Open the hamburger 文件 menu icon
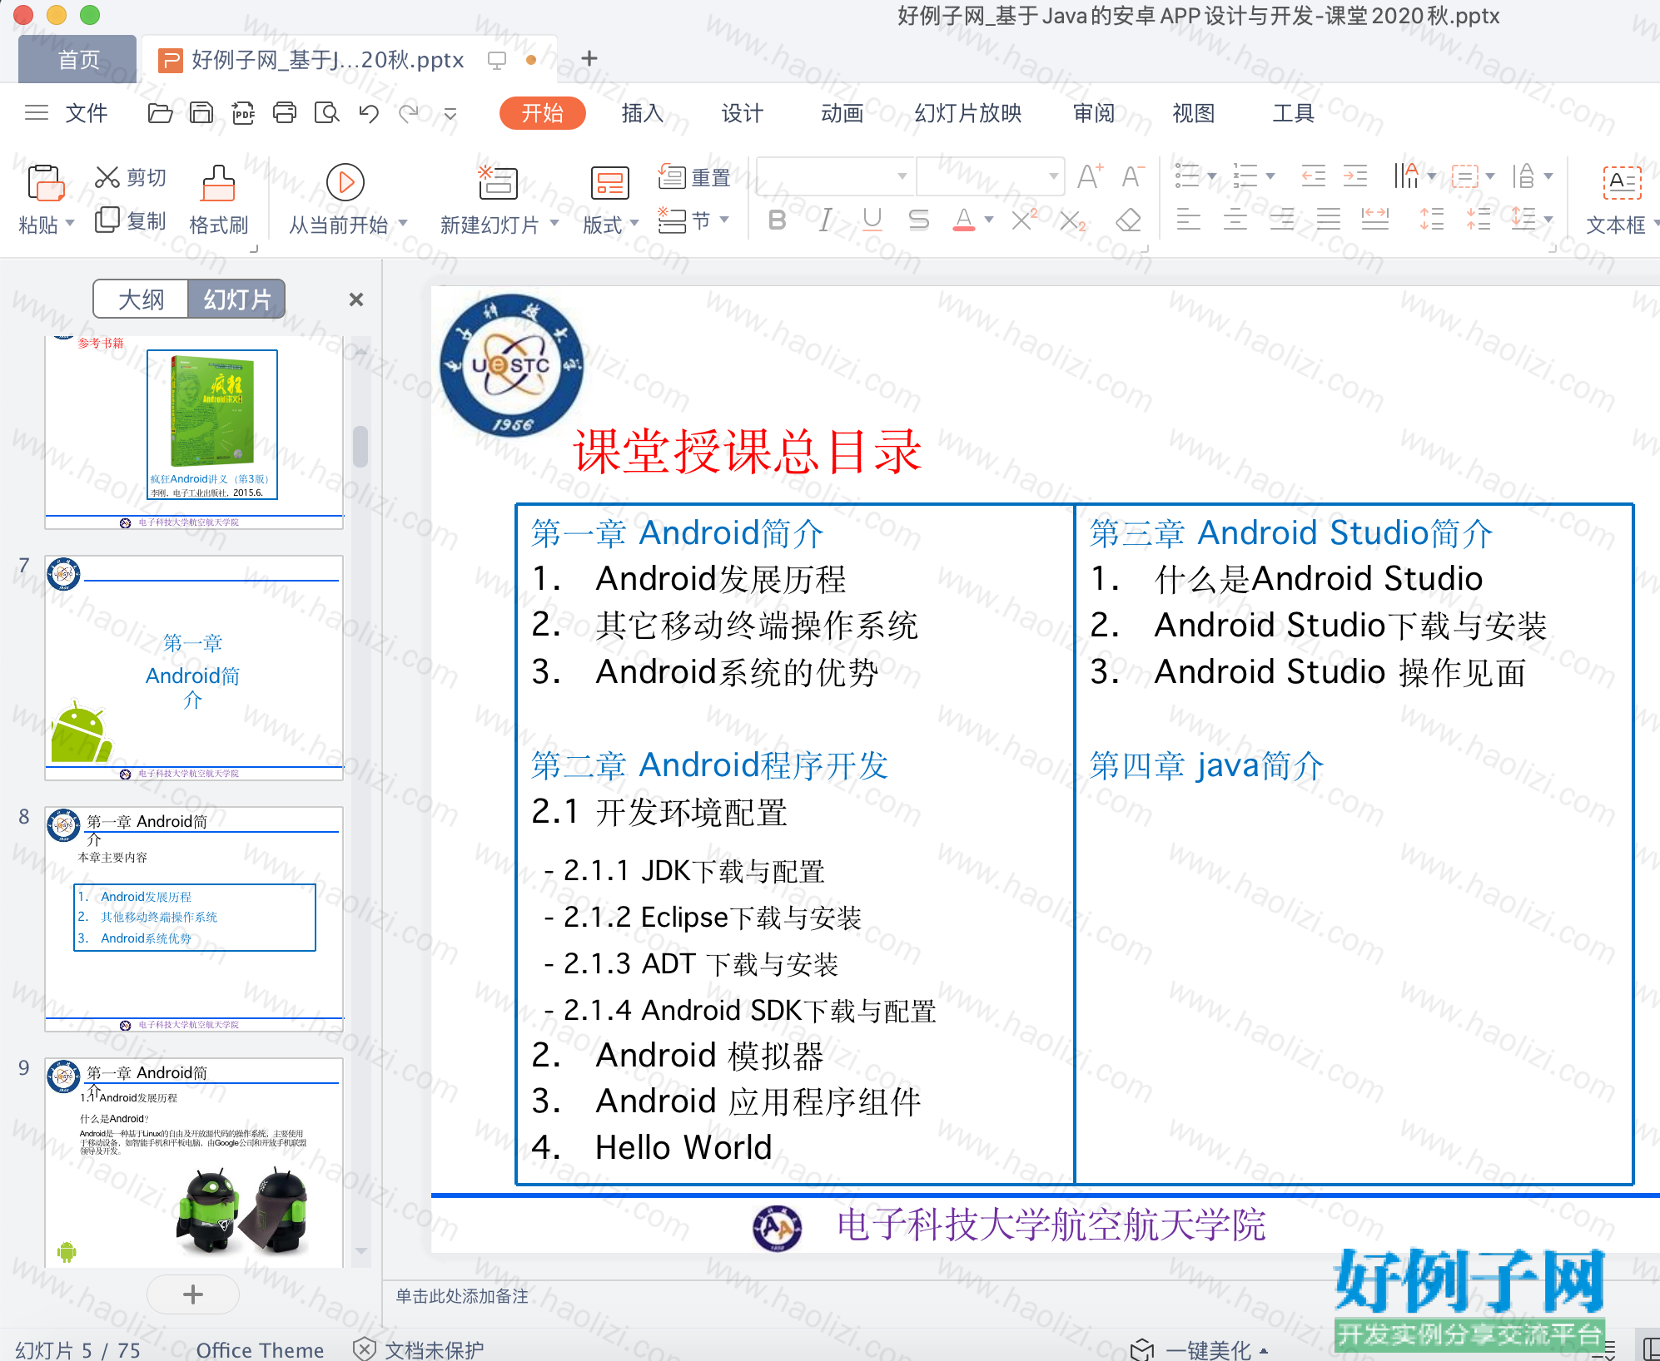 tap(37, 113)
